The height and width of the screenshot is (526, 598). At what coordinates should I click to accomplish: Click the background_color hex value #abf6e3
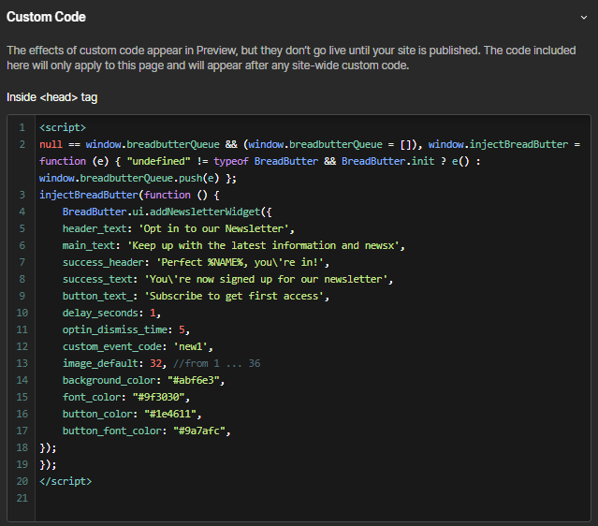[197, 380]
